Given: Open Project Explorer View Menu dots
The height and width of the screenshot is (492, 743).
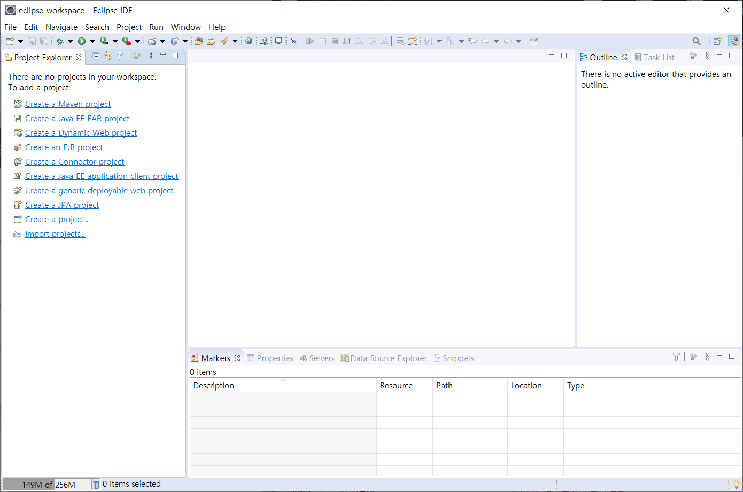Looking at the screenshot, I should coord(151,56).
